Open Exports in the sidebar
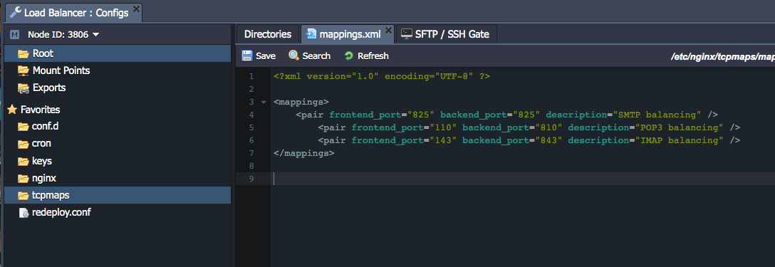The width and height of the screenshot is (775, 267). click(x=49, y=88)
